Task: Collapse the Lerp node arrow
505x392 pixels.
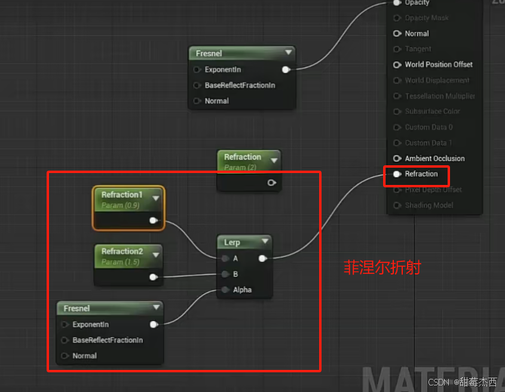Action: (x=265, y=241)
